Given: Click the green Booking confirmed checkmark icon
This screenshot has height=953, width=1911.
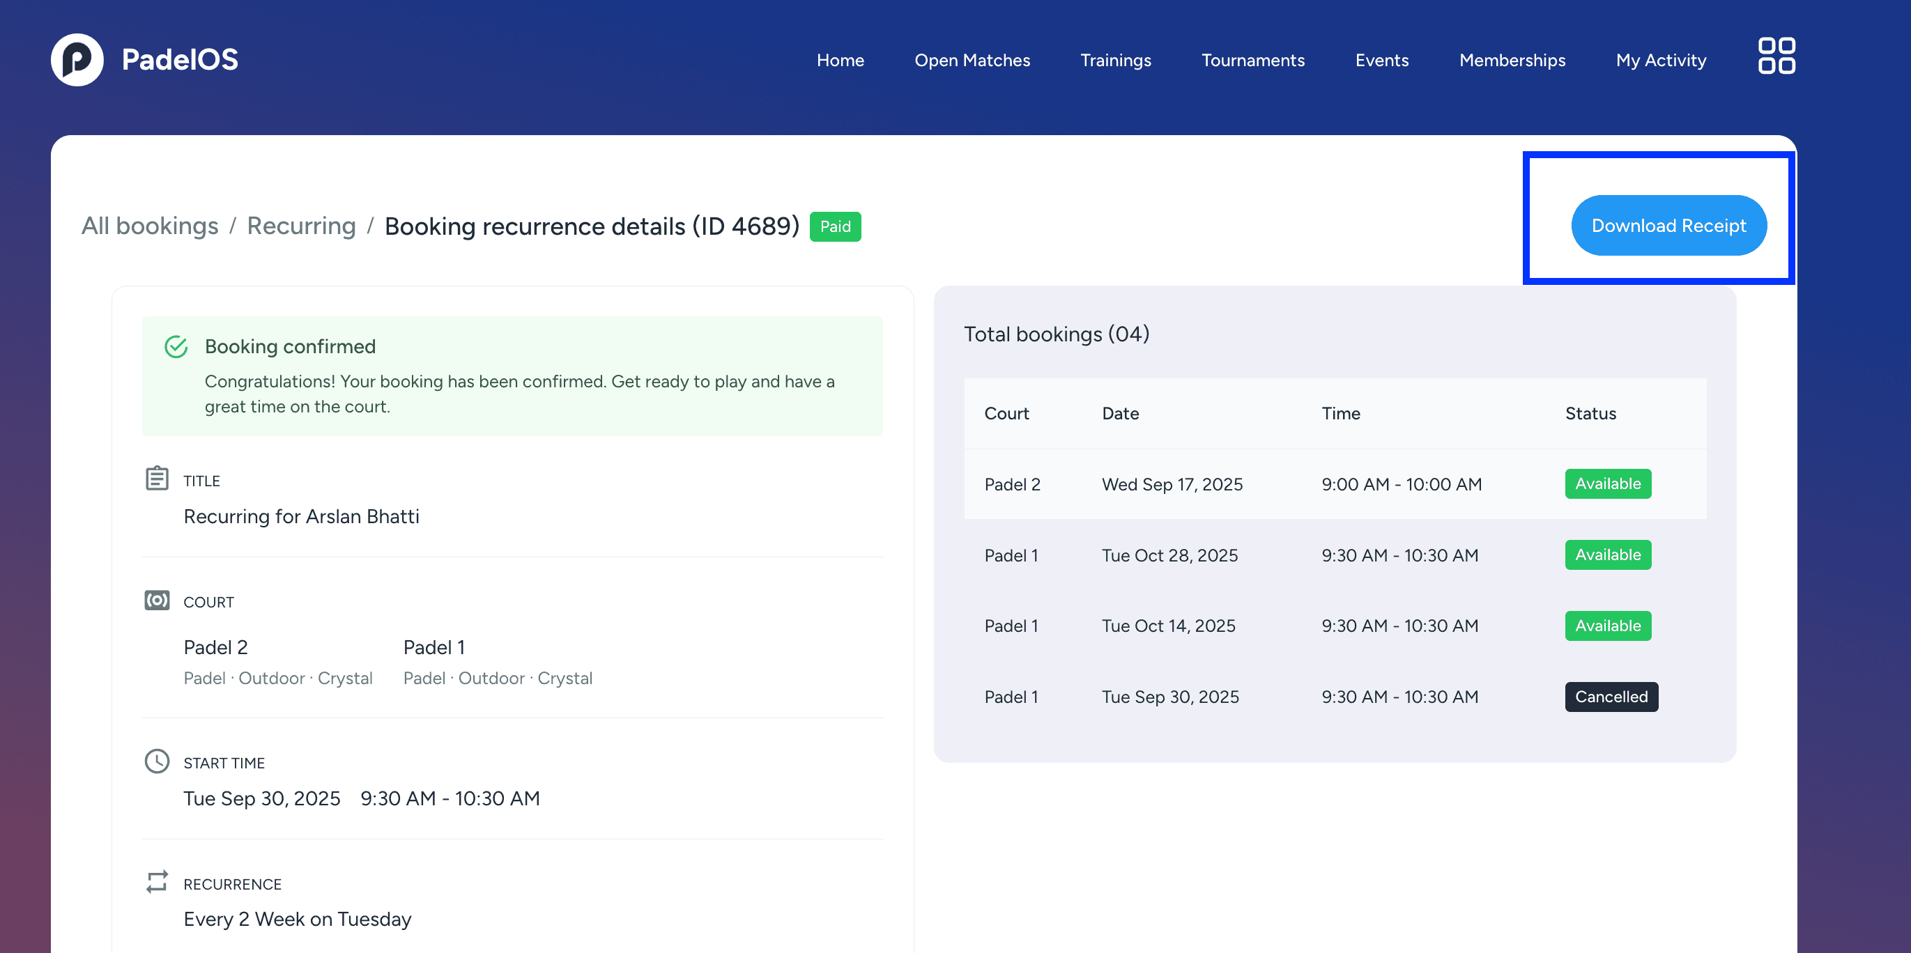Looking at the screenshot, I should (176, 346).
